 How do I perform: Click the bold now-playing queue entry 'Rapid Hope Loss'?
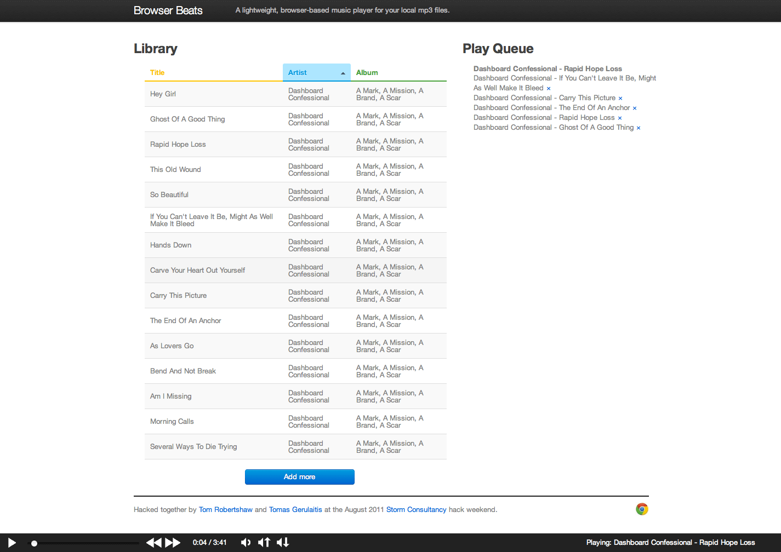pos(548,69)
